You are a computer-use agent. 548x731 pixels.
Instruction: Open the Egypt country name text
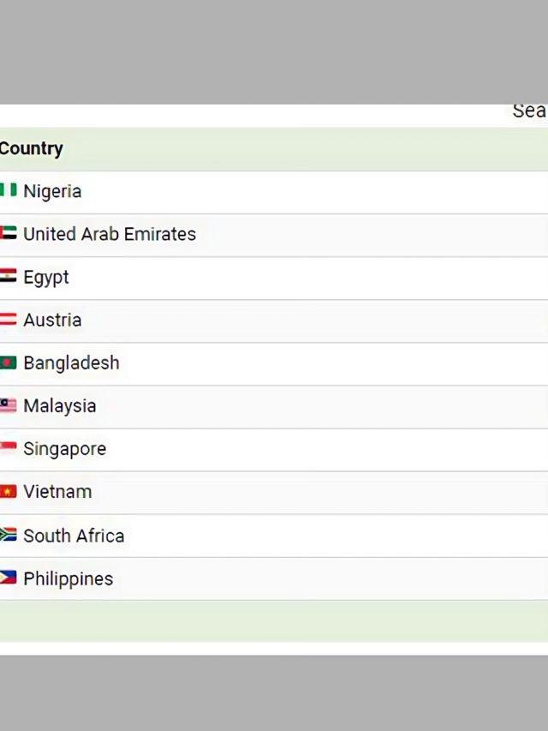tap(46, 277)
